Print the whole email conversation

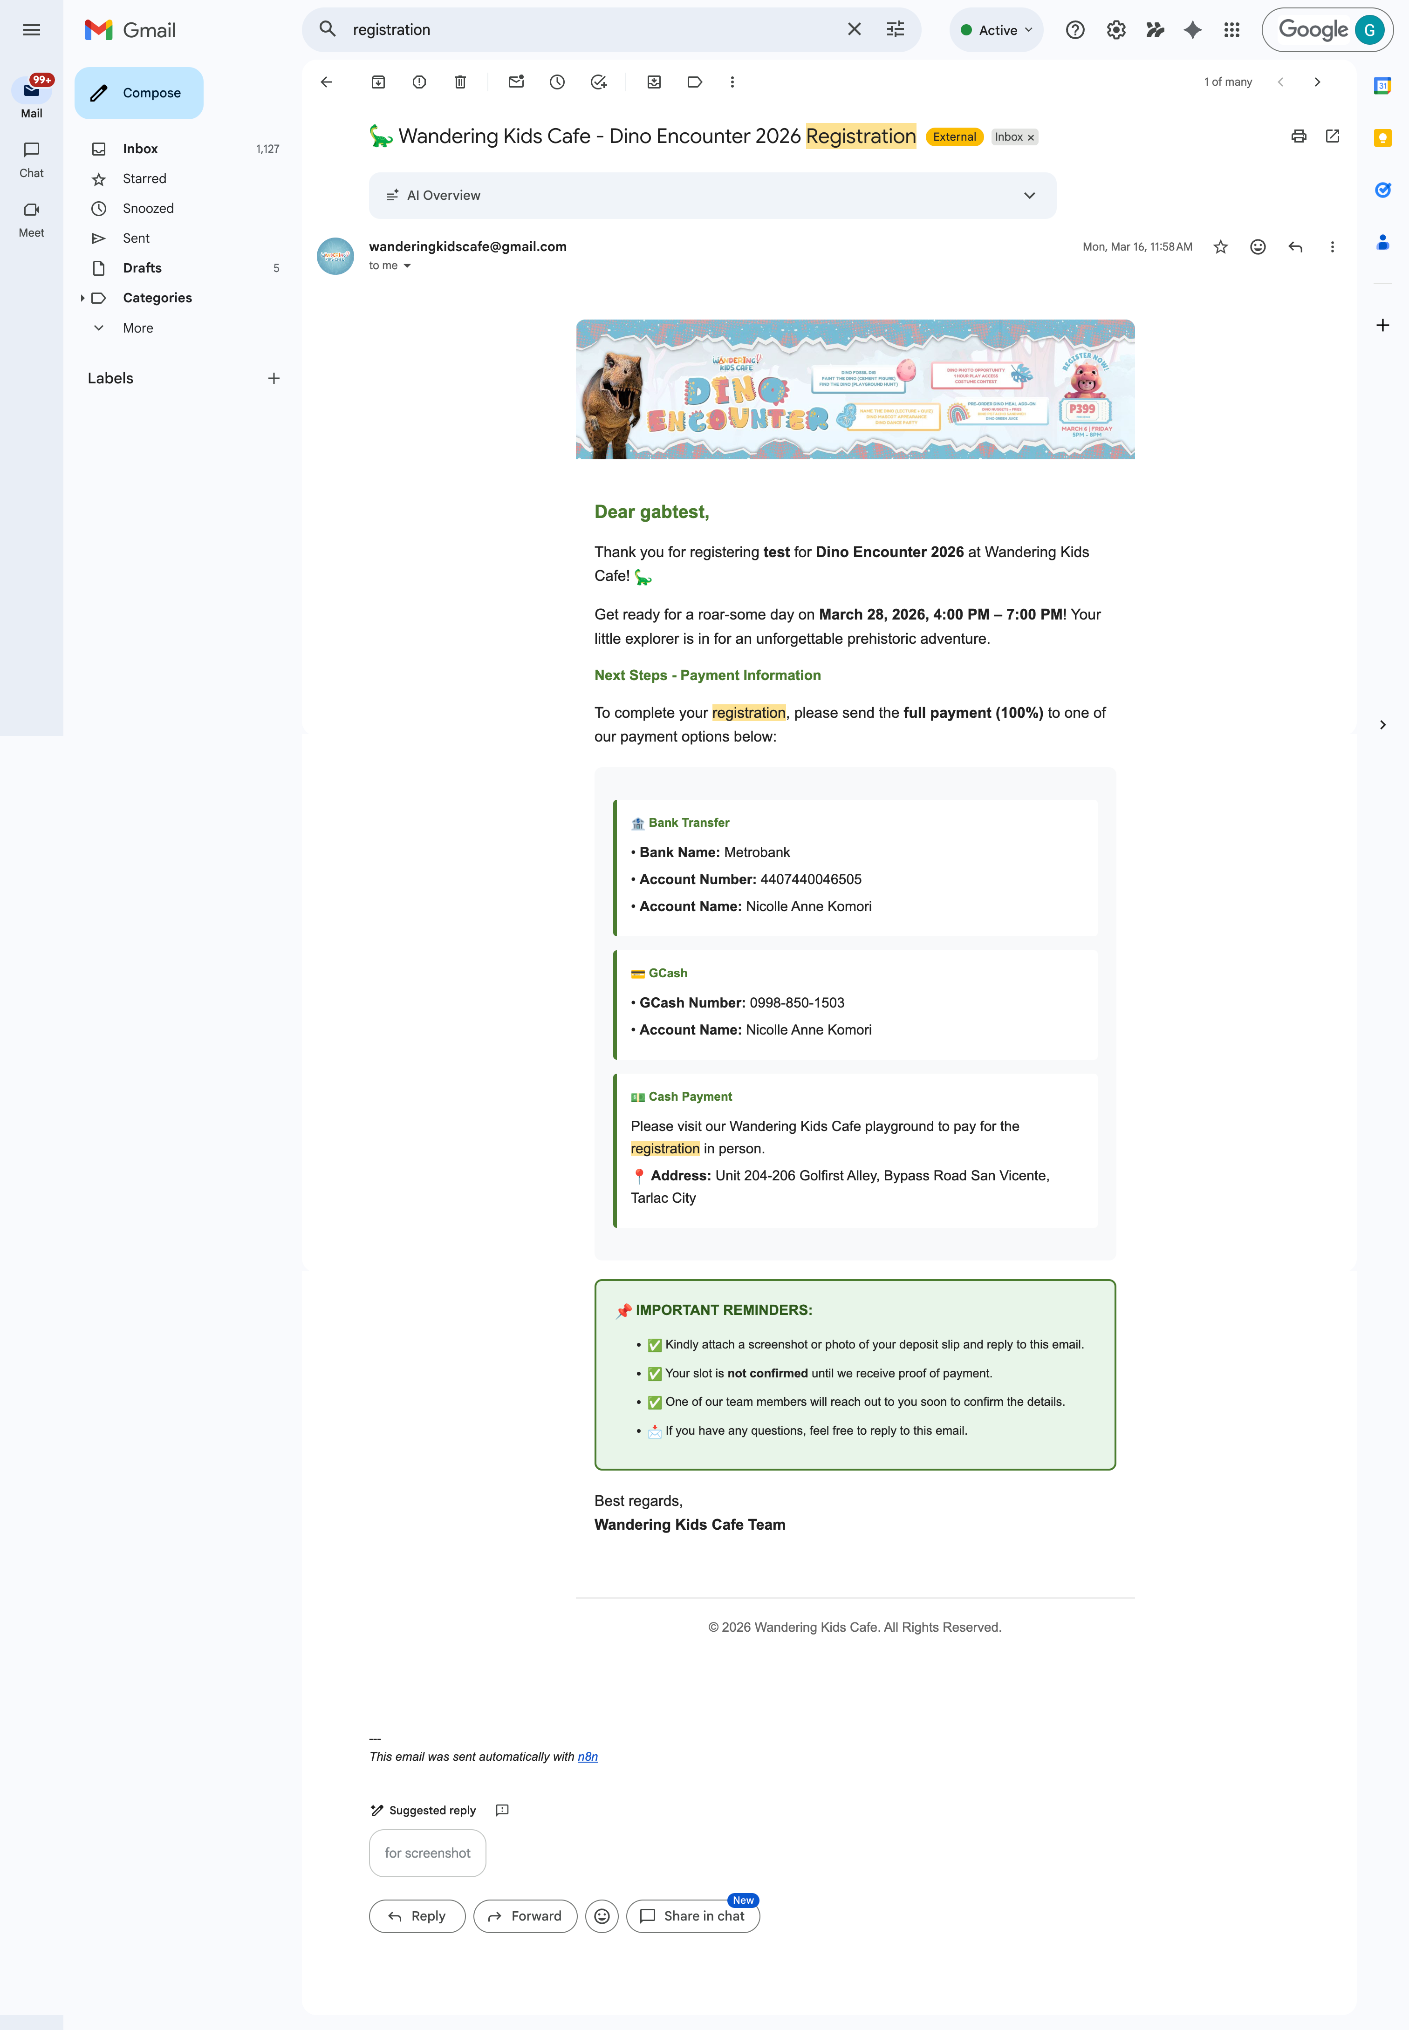[1298, 136]
